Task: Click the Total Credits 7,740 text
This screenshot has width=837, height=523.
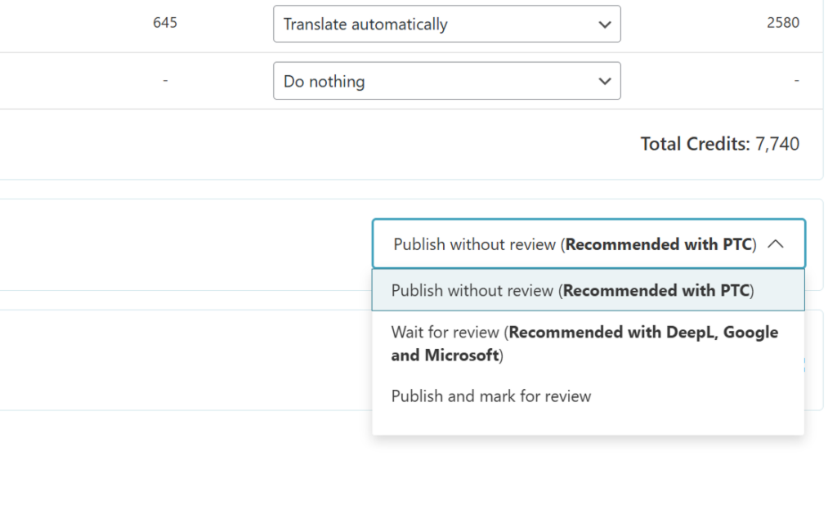Action: (720, 144)
